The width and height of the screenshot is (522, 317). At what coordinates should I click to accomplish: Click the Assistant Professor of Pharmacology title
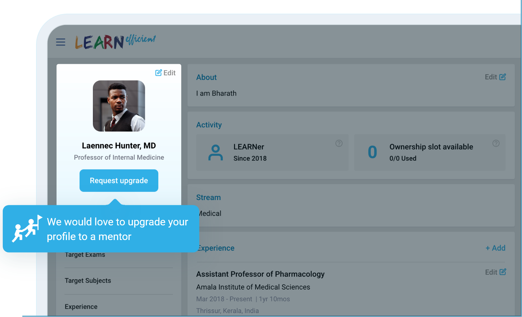click(x=260, y=274)
